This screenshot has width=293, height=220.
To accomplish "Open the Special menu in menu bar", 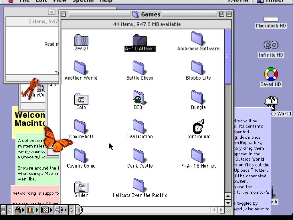I will 83,1.
